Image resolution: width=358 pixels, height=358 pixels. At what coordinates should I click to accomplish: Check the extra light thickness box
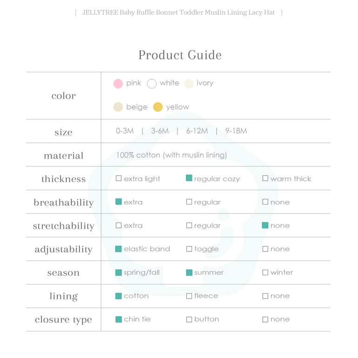click(x=119, y=179)
